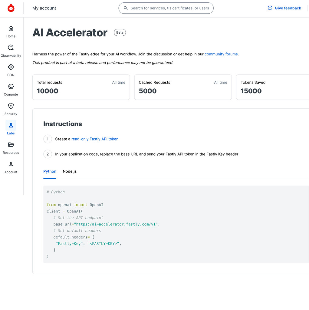Select the Total requests stat card
This screenshot has width=309, height=310.
click(x=81, y=87)
